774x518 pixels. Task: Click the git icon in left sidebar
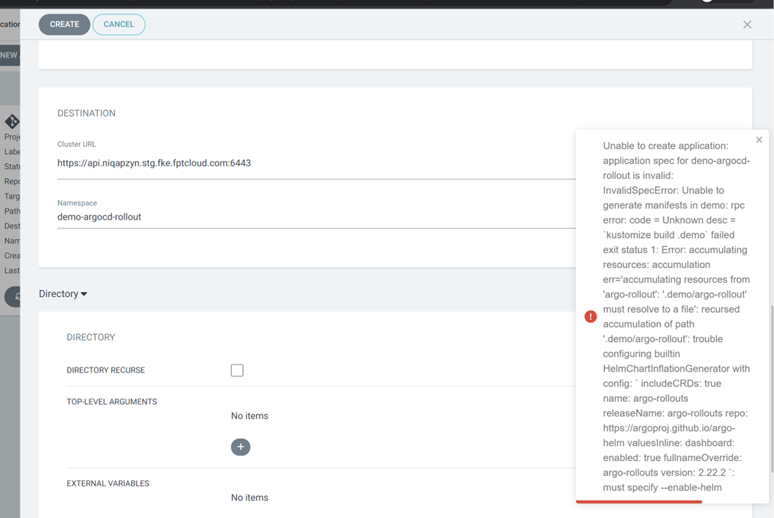pos(12,121)
